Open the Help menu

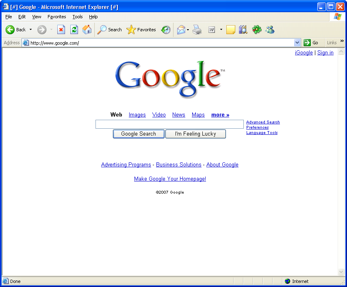pos(93,17)
